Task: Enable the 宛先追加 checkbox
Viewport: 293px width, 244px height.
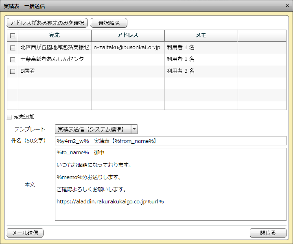Action: (x=9, y=117)
